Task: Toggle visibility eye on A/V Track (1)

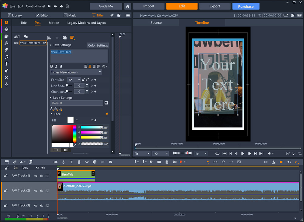Action: point(36,176)
